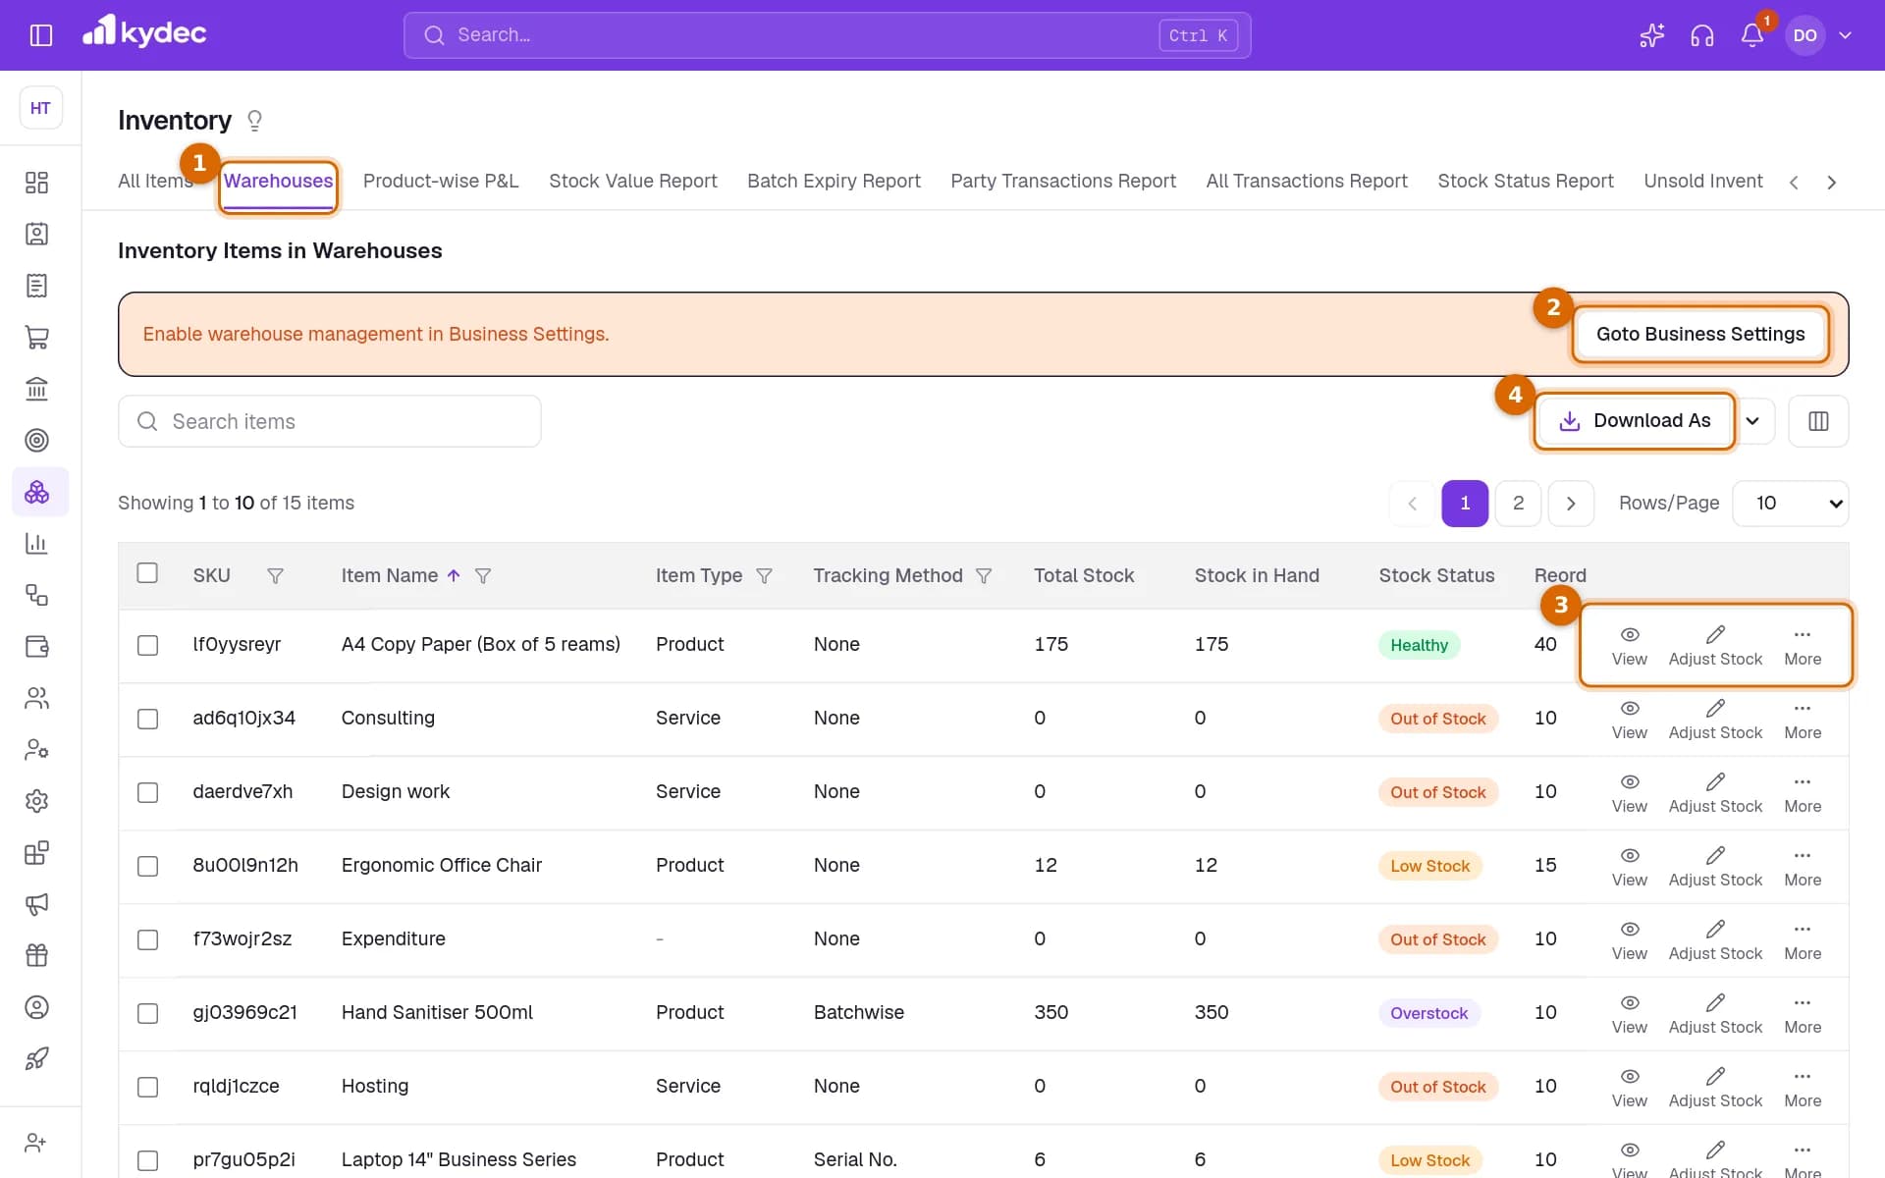This screenshot has height=1178, width=1885.
Task: Select the Hand Sanitiser 500ml row checkbox
Action: (147, 1013)
